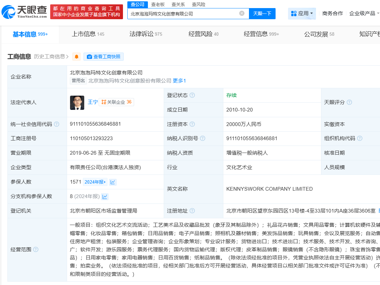This screenshot has height=285, width=380.
Task: Expand the 2024年报 dropdown
Action: click(95, 182)
